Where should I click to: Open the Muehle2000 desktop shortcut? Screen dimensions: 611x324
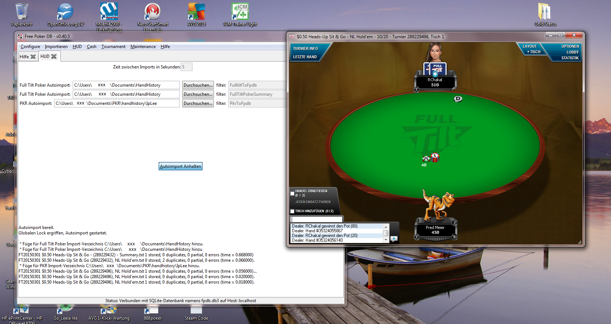[x=109, y=16]
